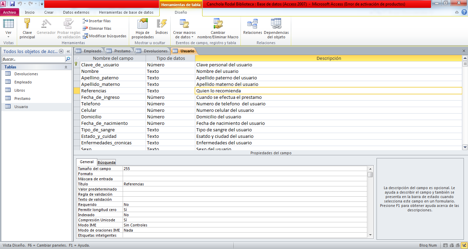Open the Archivo tab
Screen dimensions: 468x249
(10, 12)
